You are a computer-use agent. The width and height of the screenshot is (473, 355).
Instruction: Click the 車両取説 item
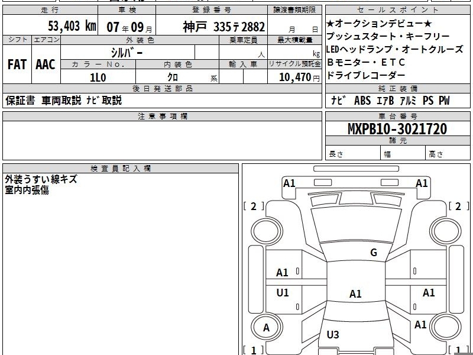click(61, 101)
